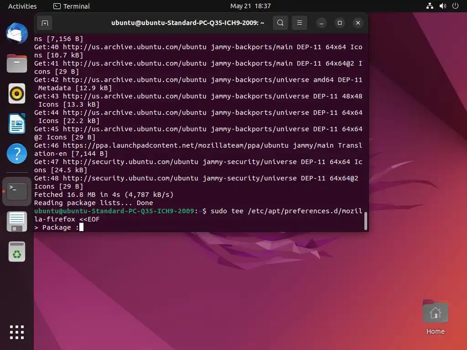
Task: Open a new terminal tab
Action: [45, 23]
